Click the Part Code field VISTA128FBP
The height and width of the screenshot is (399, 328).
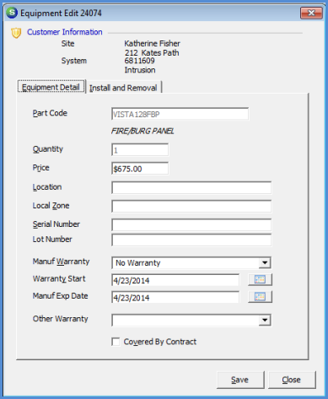coord(180,114)
